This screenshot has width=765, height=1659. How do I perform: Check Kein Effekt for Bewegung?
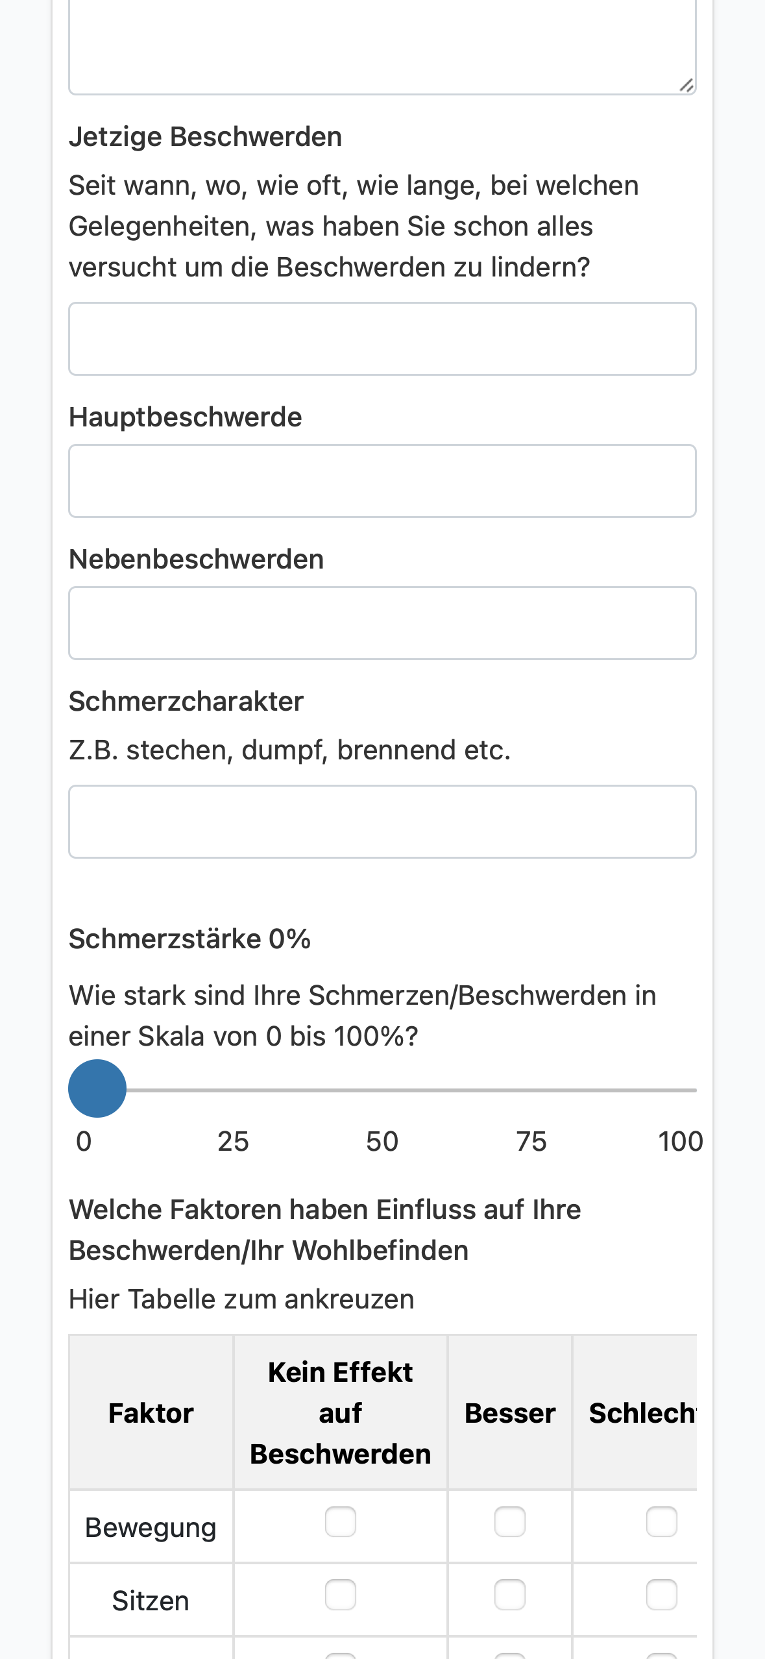[x=341, y=1522]
